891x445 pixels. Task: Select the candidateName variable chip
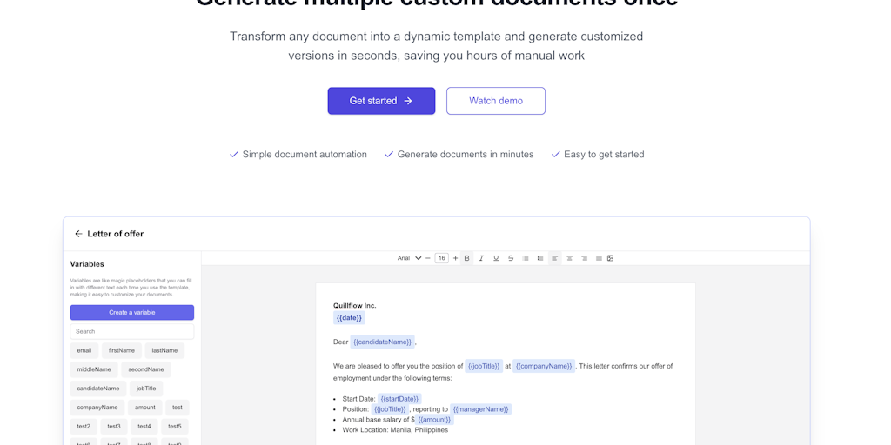coord(98,389)
